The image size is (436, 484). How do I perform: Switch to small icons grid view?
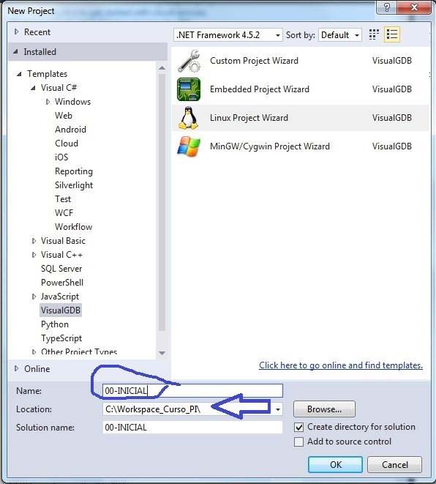pyautogui.click(x=374, y=34)
